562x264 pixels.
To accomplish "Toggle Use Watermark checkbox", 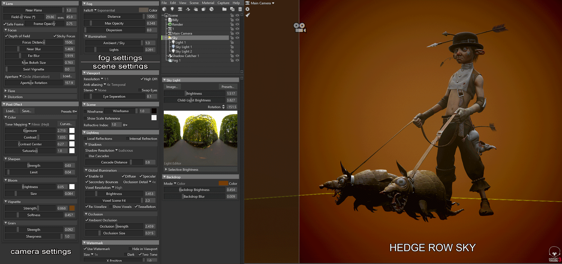I will [85, 249].
